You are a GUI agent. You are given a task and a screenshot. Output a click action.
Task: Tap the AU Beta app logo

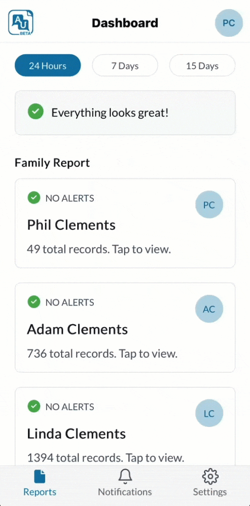click(x=21, y=22)
